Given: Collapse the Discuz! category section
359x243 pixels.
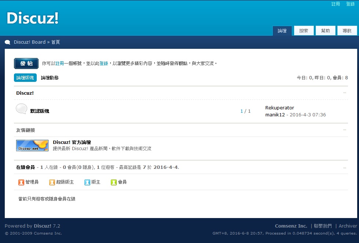Looking at the screenshot, I should (x=345, y=93).
